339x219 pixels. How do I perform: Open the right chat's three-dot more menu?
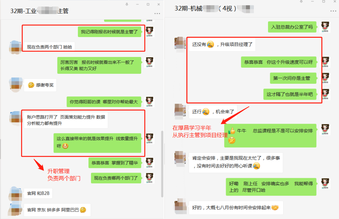coord(333,11)
